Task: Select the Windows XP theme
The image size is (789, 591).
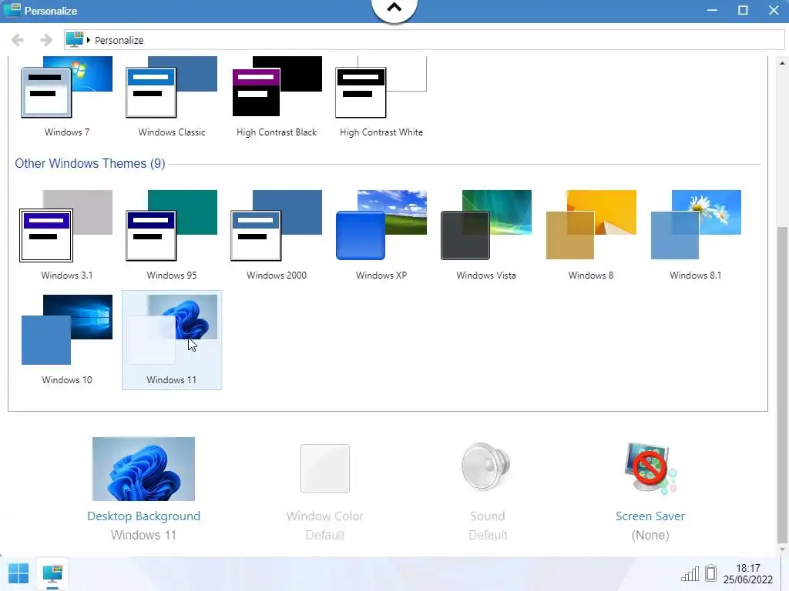Action: pos(381,225)
